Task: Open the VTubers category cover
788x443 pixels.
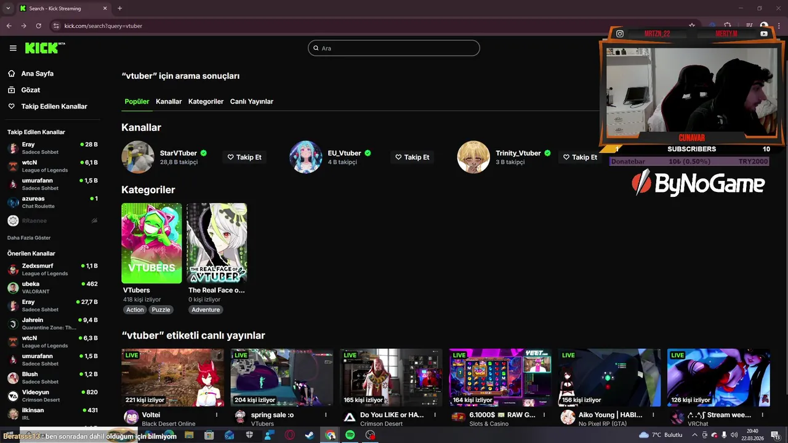Action: [151, 243]
